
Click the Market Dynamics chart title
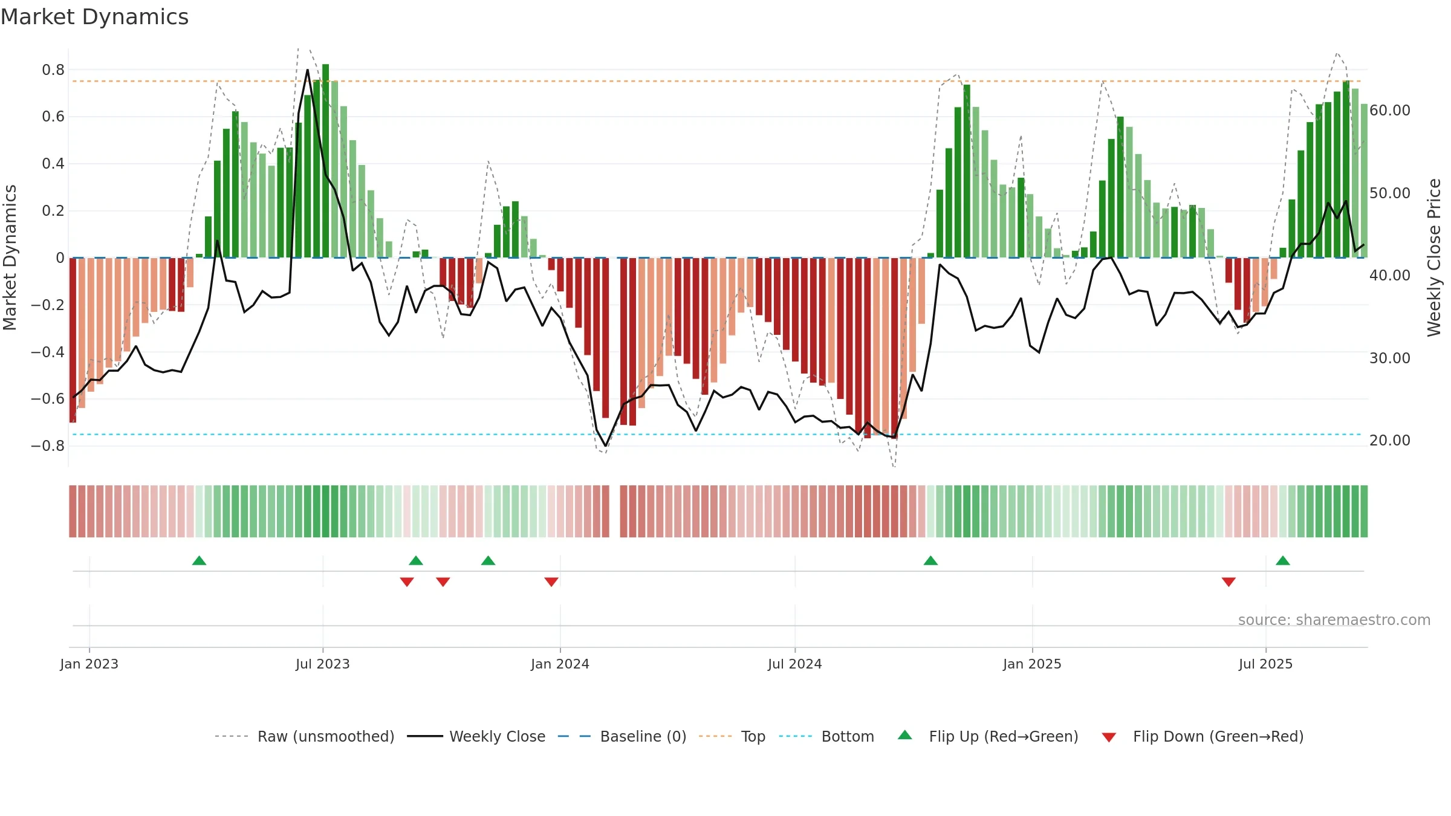94,17
